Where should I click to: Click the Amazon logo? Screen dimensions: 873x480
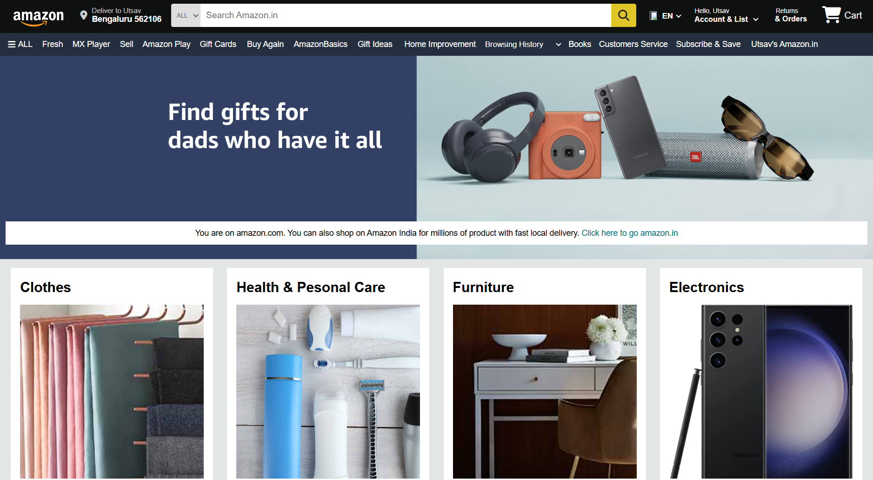point(39,17)
